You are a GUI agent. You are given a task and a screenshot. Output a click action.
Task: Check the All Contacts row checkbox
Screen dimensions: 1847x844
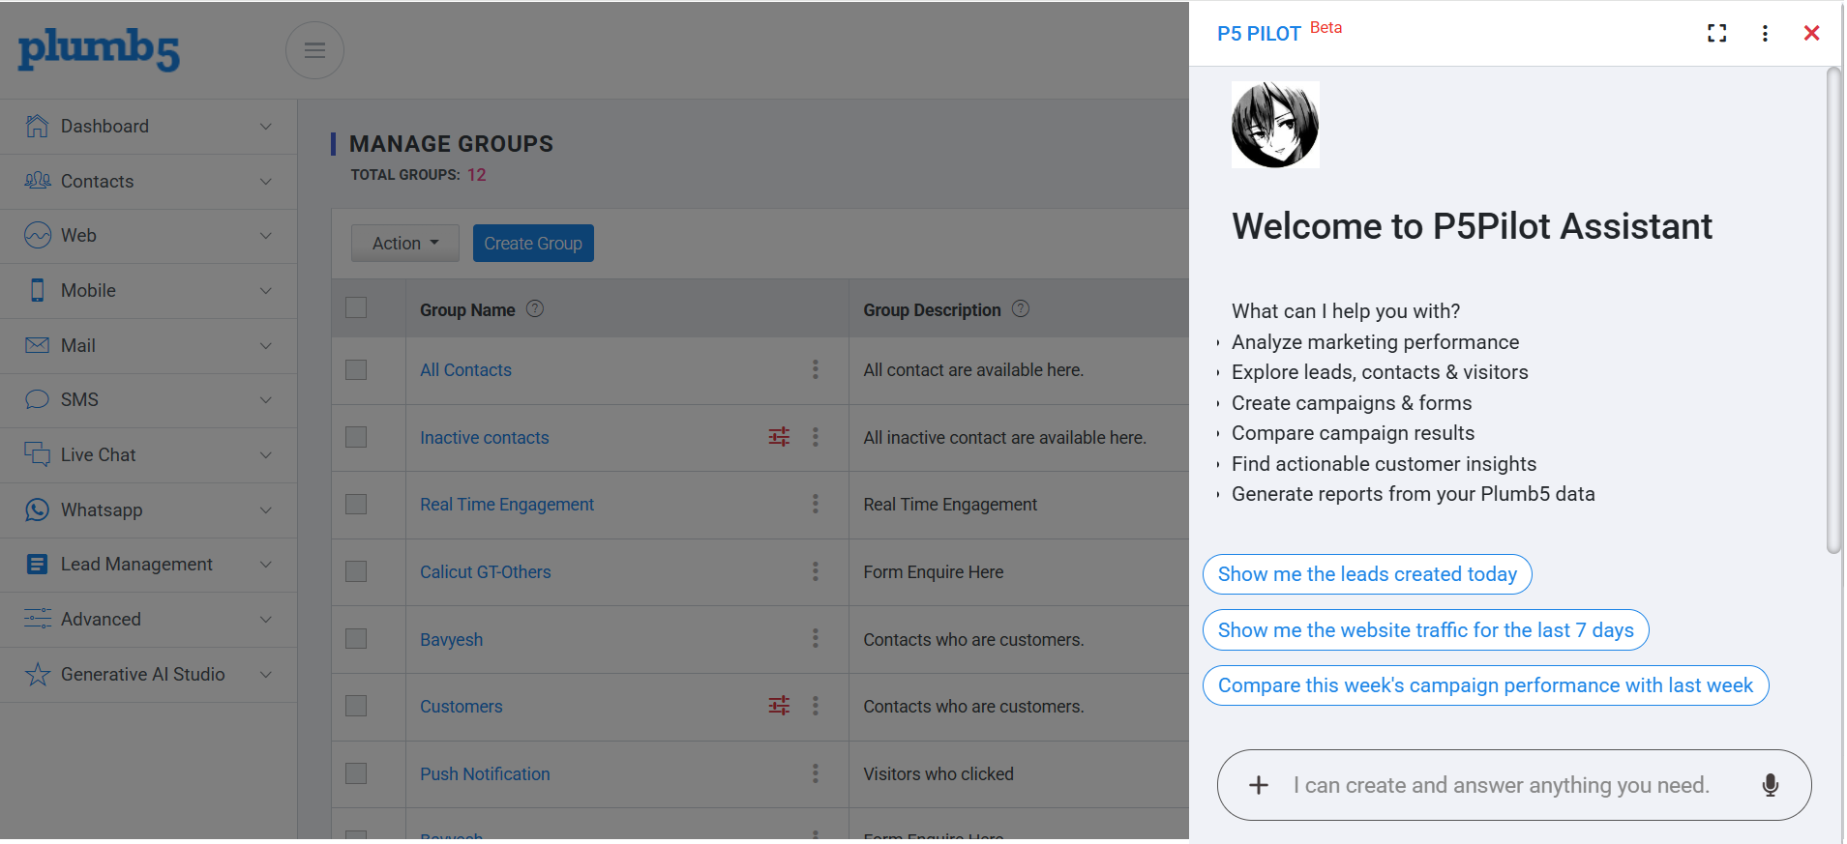coord(356,369)
